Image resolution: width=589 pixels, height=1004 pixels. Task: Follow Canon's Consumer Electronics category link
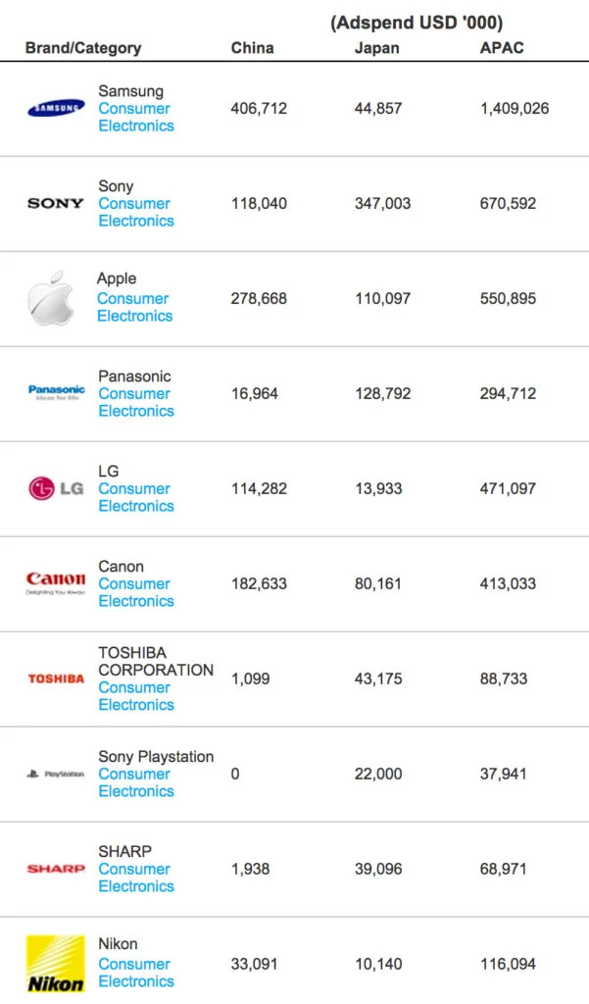point(135,593)
